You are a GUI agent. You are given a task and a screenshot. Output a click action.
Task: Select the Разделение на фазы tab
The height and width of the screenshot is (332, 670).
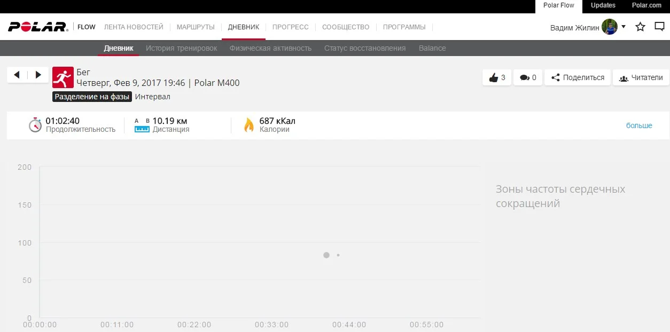[92, 97]
